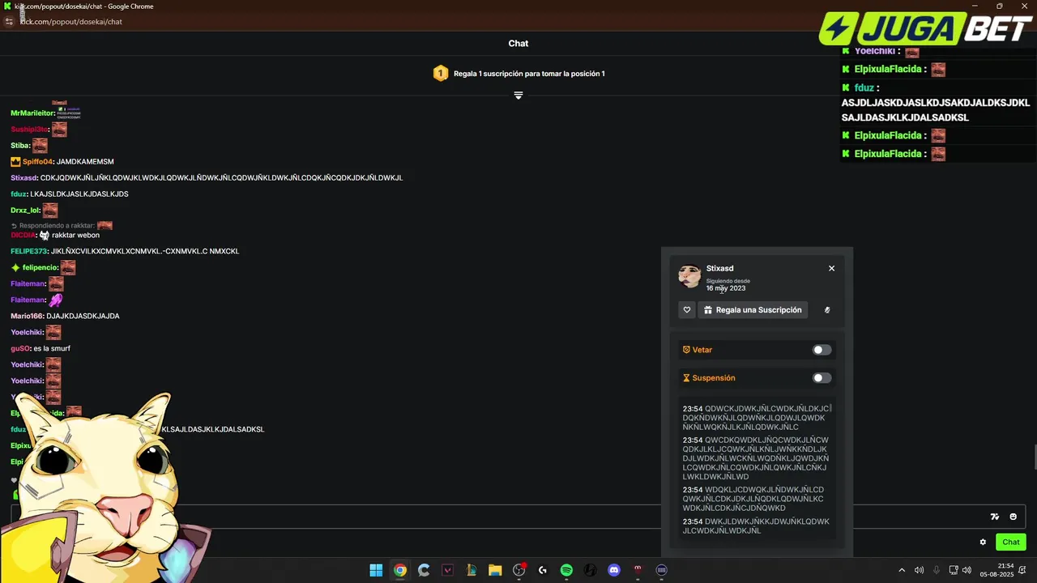Click username guSO in chat
Viewport: 1037px width, 583px height.
[20, 348]
